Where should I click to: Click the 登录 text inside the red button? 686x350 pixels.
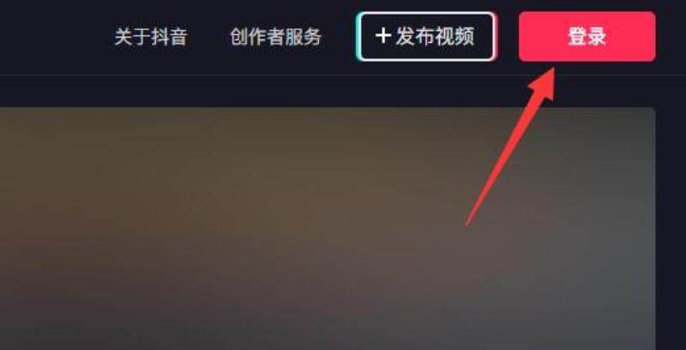point(587,37)
